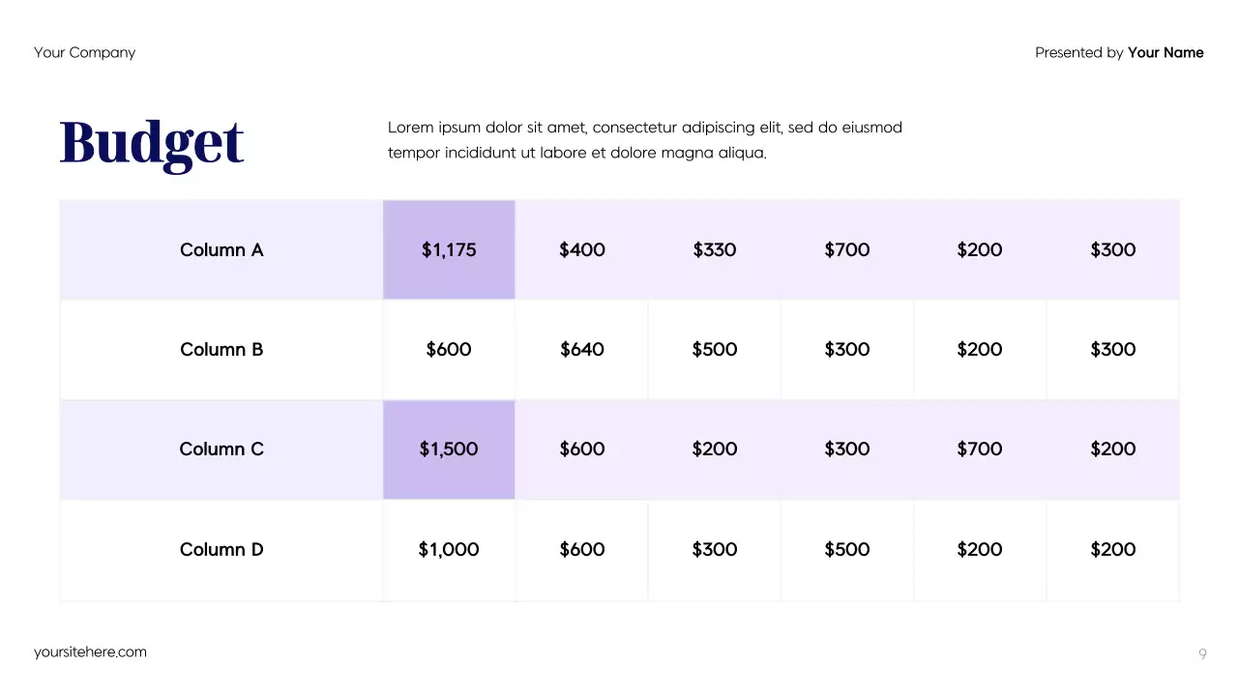Select the Column B row label
1238x696 pixels.
point(221,349)
